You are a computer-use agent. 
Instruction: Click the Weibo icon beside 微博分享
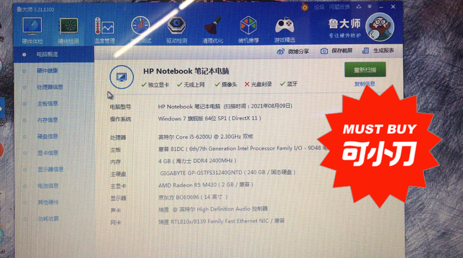pyautogui.click(x=280, y=51)
